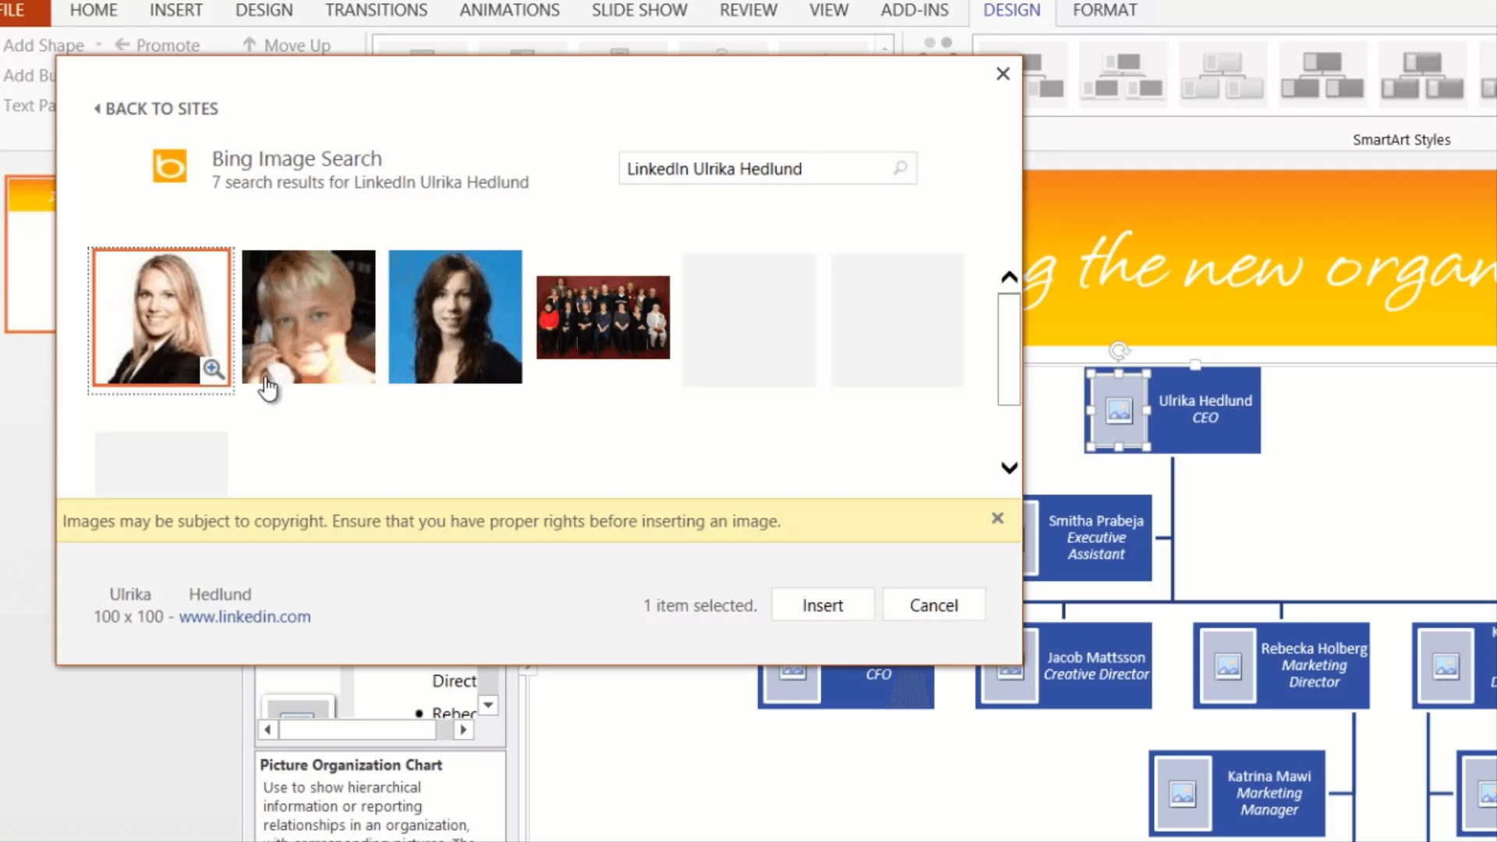
Task: Dismiss the copyright warning bar
Action: 997,518
